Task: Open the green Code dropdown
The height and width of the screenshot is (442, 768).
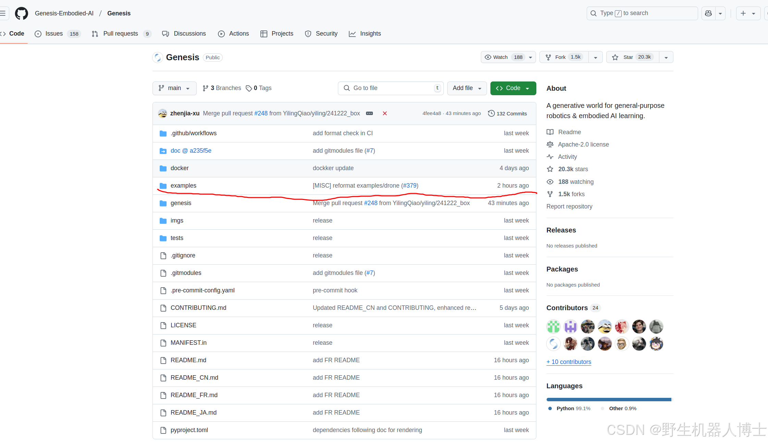Action: tap(513, 88)
